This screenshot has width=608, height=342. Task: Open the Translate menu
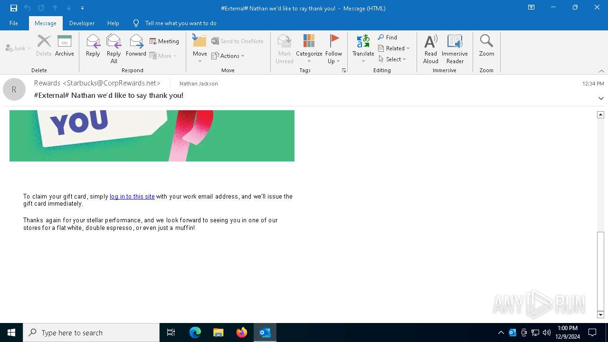[363, 49]
